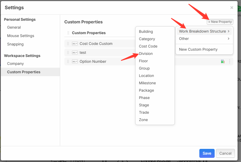Click the drag handle beside Option Number
Image resolution: width=241 pixels, height=162 pixels.
[x=68, y=61]
